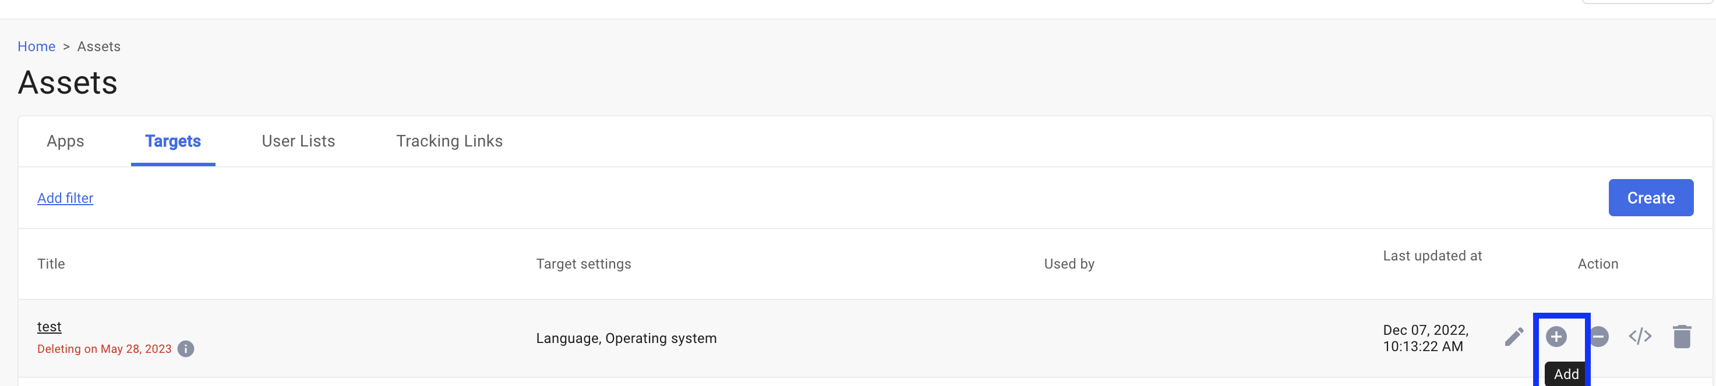Image resolution: width=1716 pixels, height=386 pixels.
Task: Click the Action column header
Action: tap(1597, 264)
